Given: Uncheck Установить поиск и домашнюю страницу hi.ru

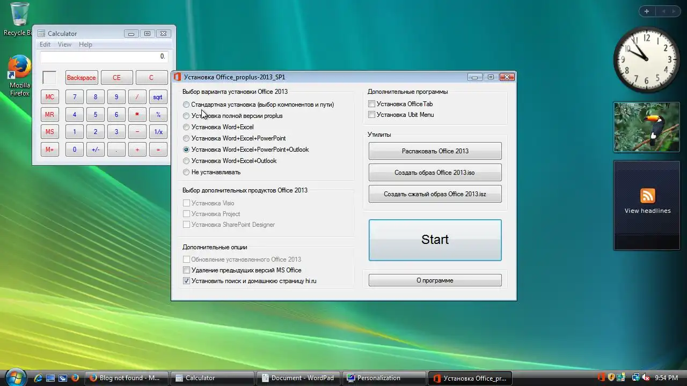Looking at the screenshot, I should [186, 281].
